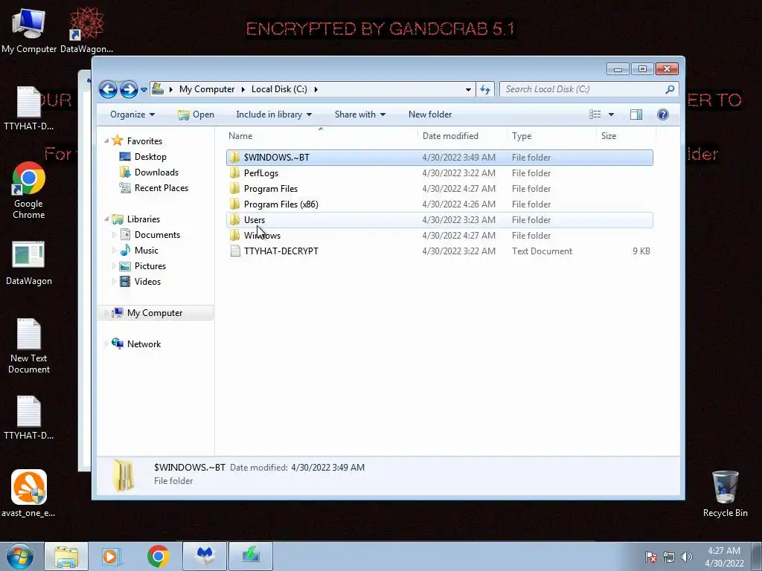Select the PerfLogs folder

439,172
